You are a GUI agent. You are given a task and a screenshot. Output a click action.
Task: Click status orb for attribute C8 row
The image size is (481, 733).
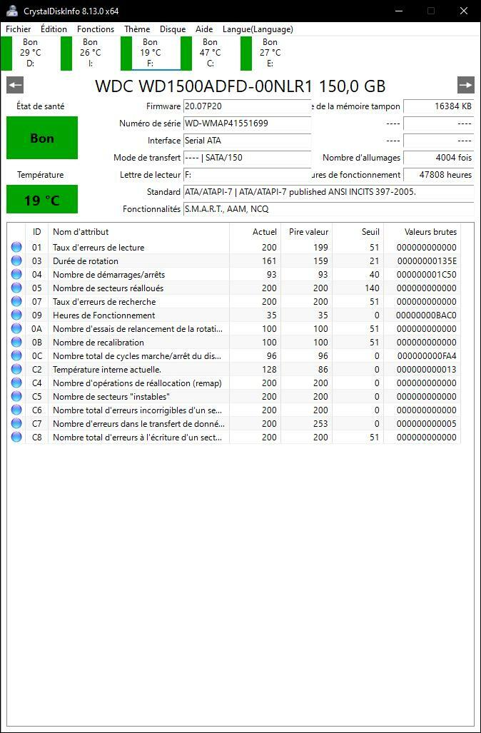coord(16,437)
